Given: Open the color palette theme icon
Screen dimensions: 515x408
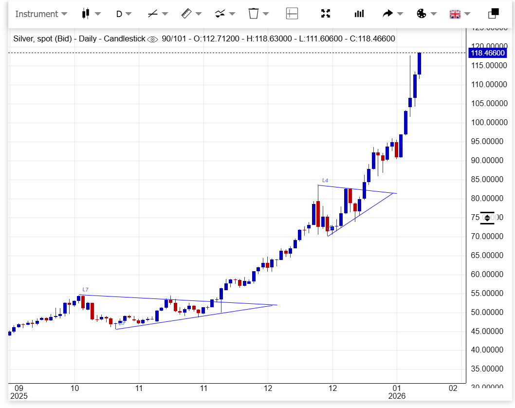Looking at the screenshot, I should tap(422, 14).
